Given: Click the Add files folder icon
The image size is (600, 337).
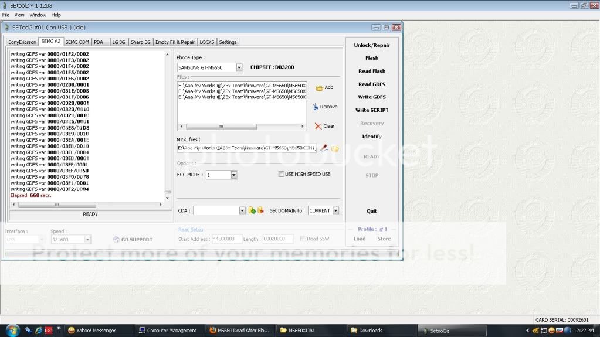Looking at the screenshot, I should coord(320,88).
